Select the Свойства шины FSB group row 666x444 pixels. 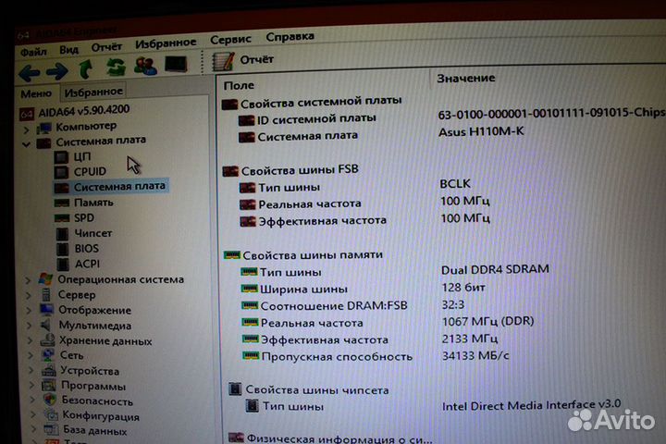291,170
